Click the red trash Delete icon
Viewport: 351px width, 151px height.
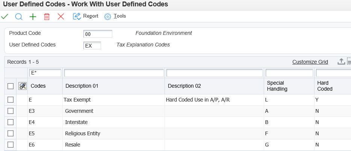[x=47, y=16]
